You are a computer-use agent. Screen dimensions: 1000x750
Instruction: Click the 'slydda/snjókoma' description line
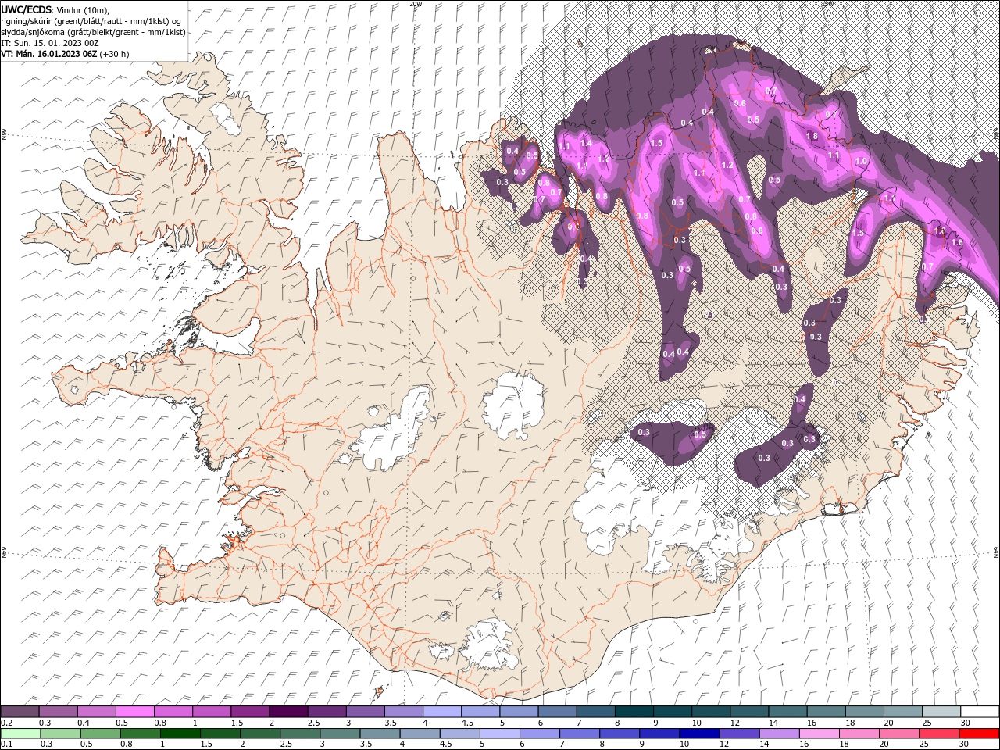coord(93,32)
